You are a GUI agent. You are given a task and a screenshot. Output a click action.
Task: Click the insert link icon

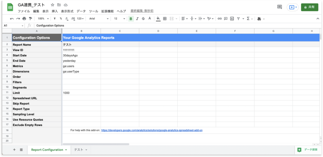pos(220,19)
